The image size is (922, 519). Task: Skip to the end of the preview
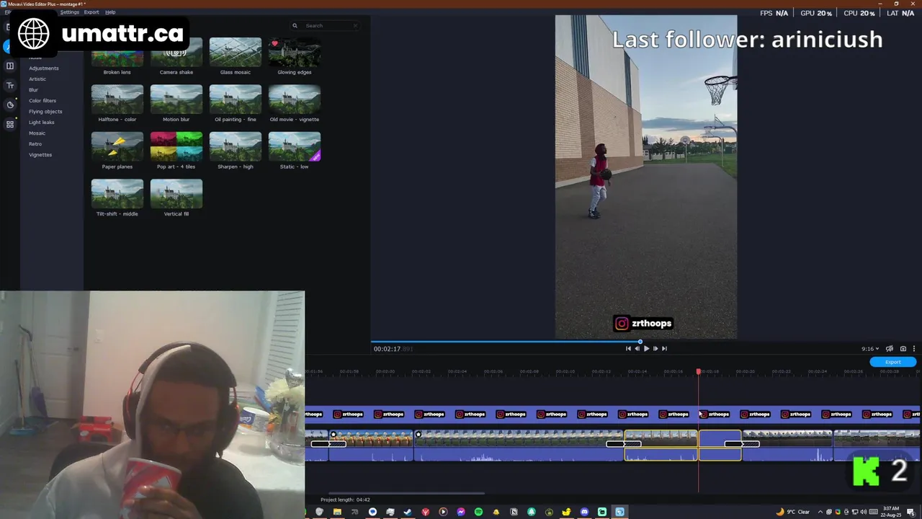click(x=664, y=349)
